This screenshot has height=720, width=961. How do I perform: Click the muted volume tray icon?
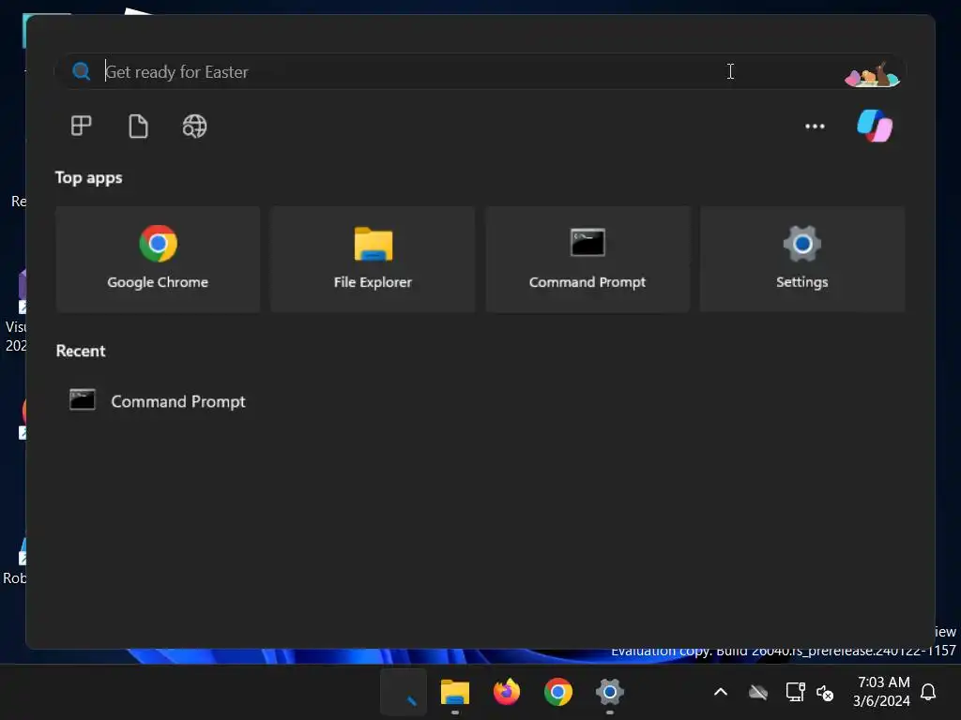[x=825, y=693]
